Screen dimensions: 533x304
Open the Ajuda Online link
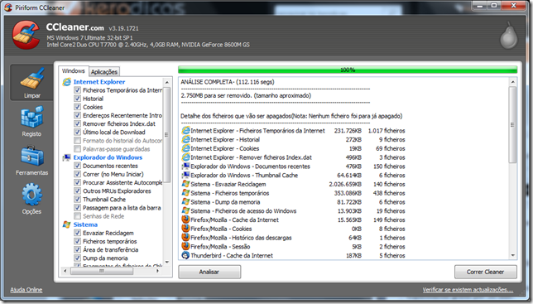[26, 290]
